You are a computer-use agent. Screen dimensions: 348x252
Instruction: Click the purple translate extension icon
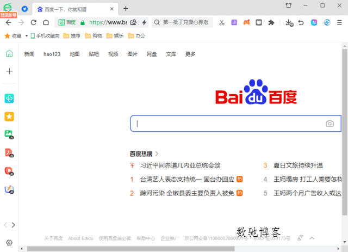pyautogui.click(x=234, y=22)
